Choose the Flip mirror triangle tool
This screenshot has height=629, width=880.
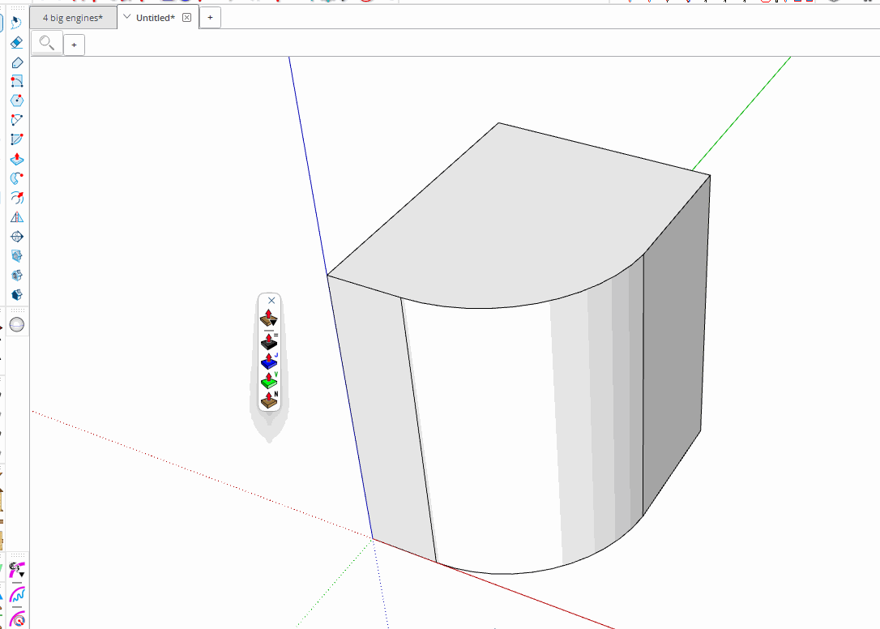point(17,217)
